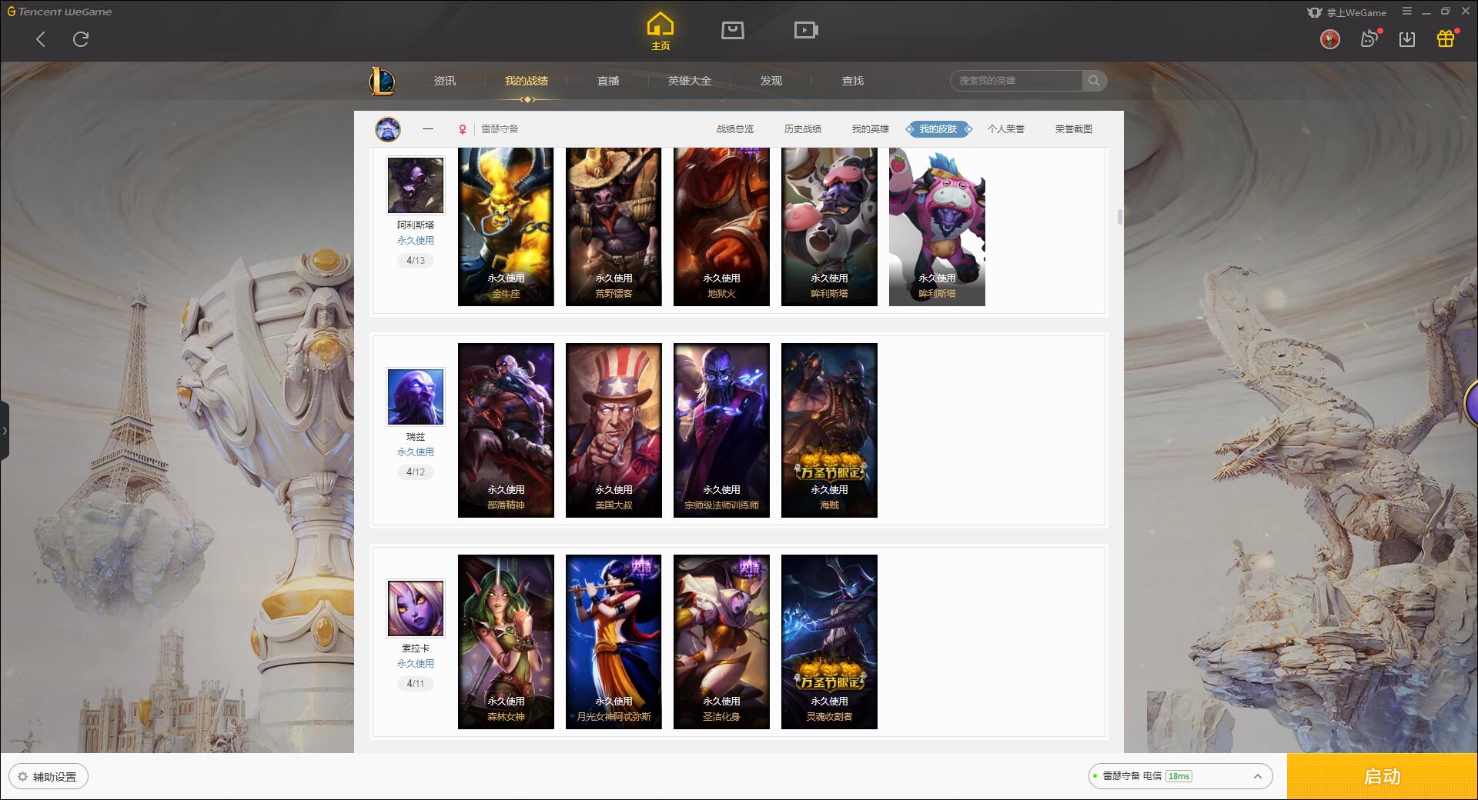1478x800 pixels.
Task: Open the 我的战绩 tab
Action: coord(527,81)
